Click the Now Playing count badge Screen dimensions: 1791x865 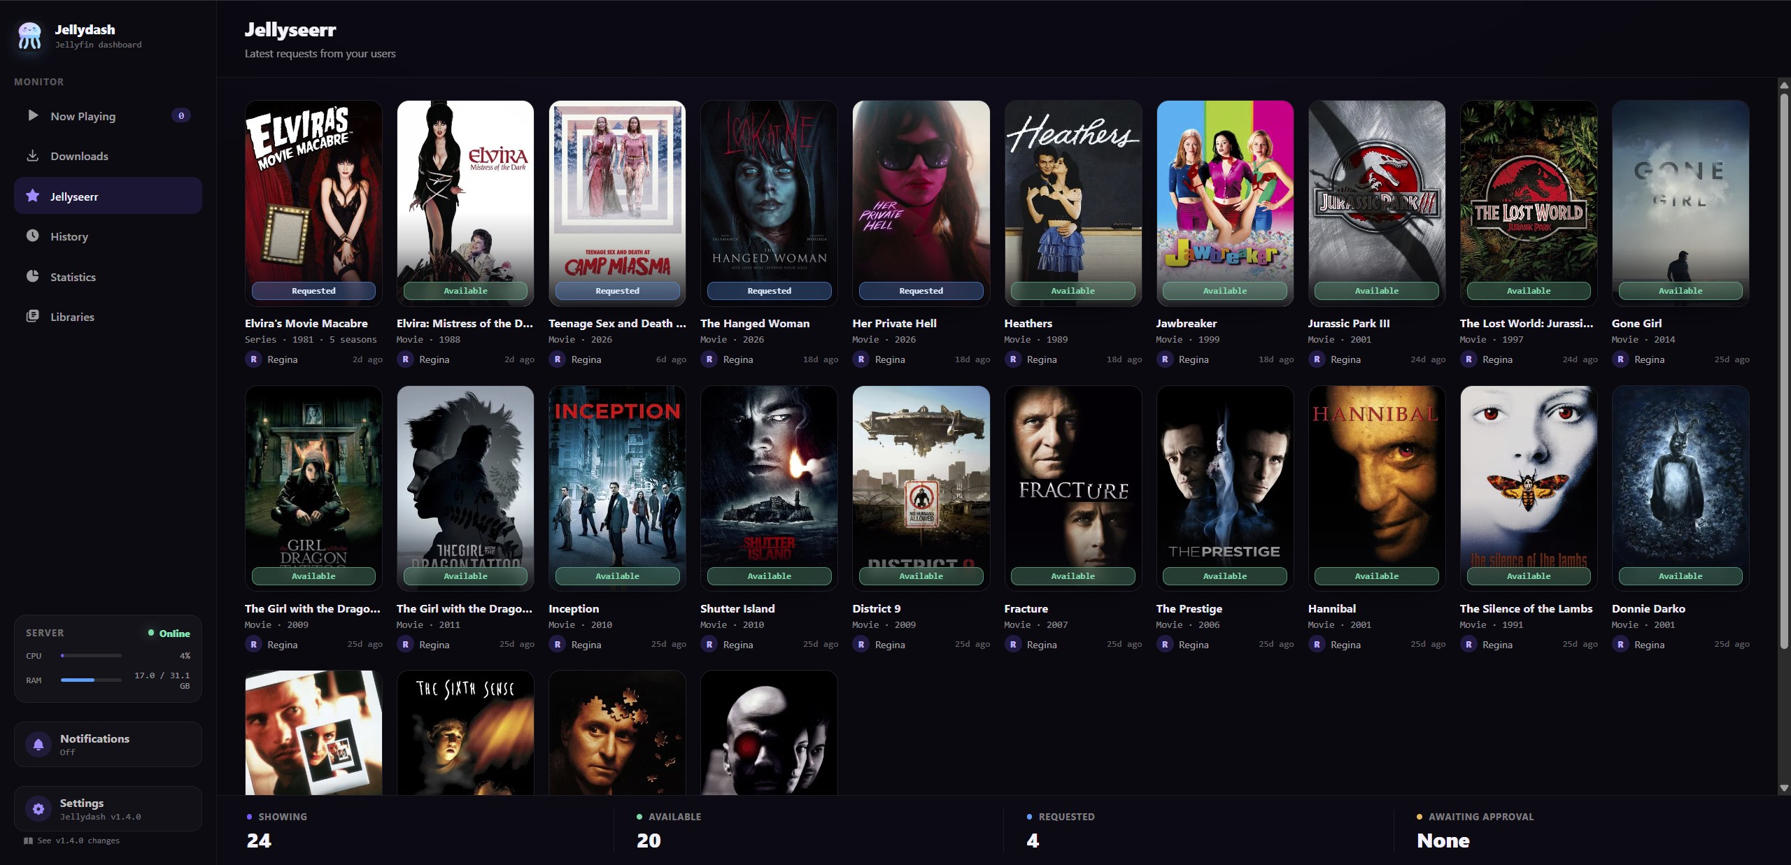(x=181, y=115)
